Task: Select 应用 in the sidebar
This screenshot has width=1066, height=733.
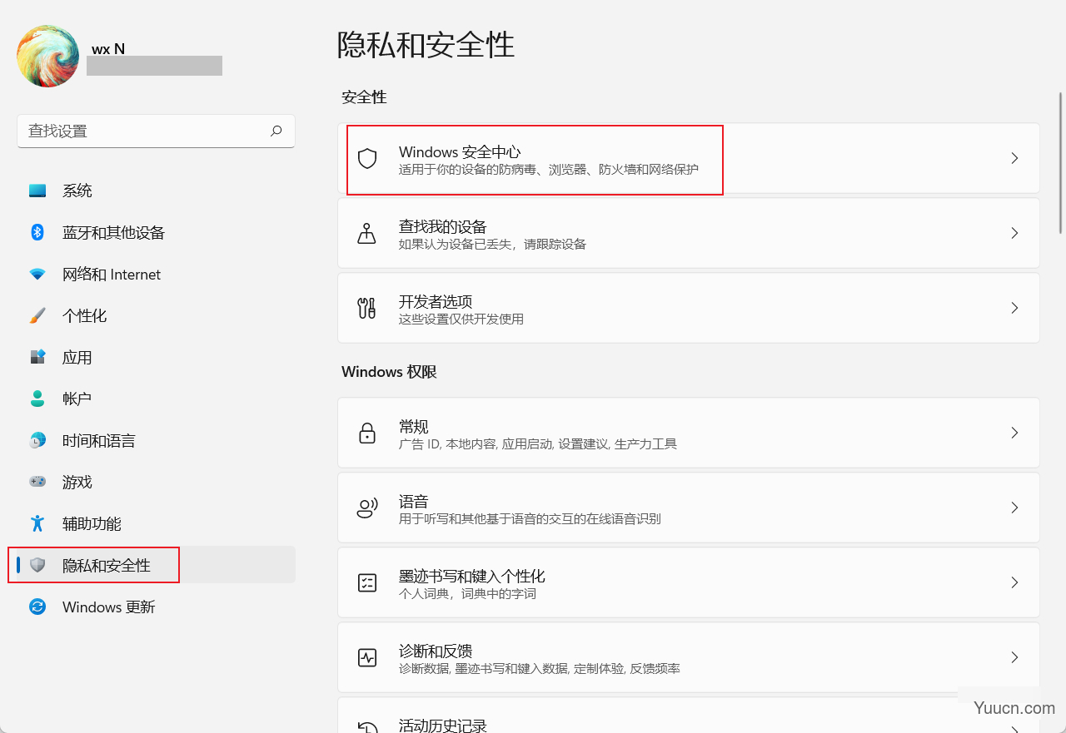Action: tap(156, 357)
